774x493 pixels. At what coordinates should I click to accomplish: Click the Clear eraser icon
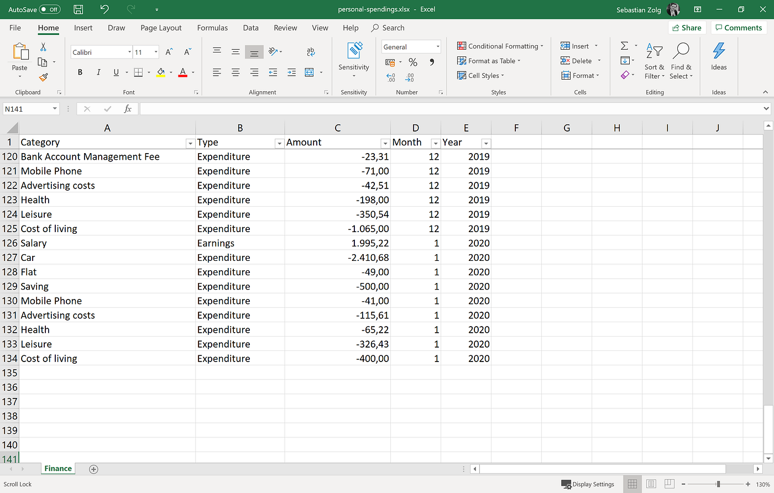click(625, 75)
